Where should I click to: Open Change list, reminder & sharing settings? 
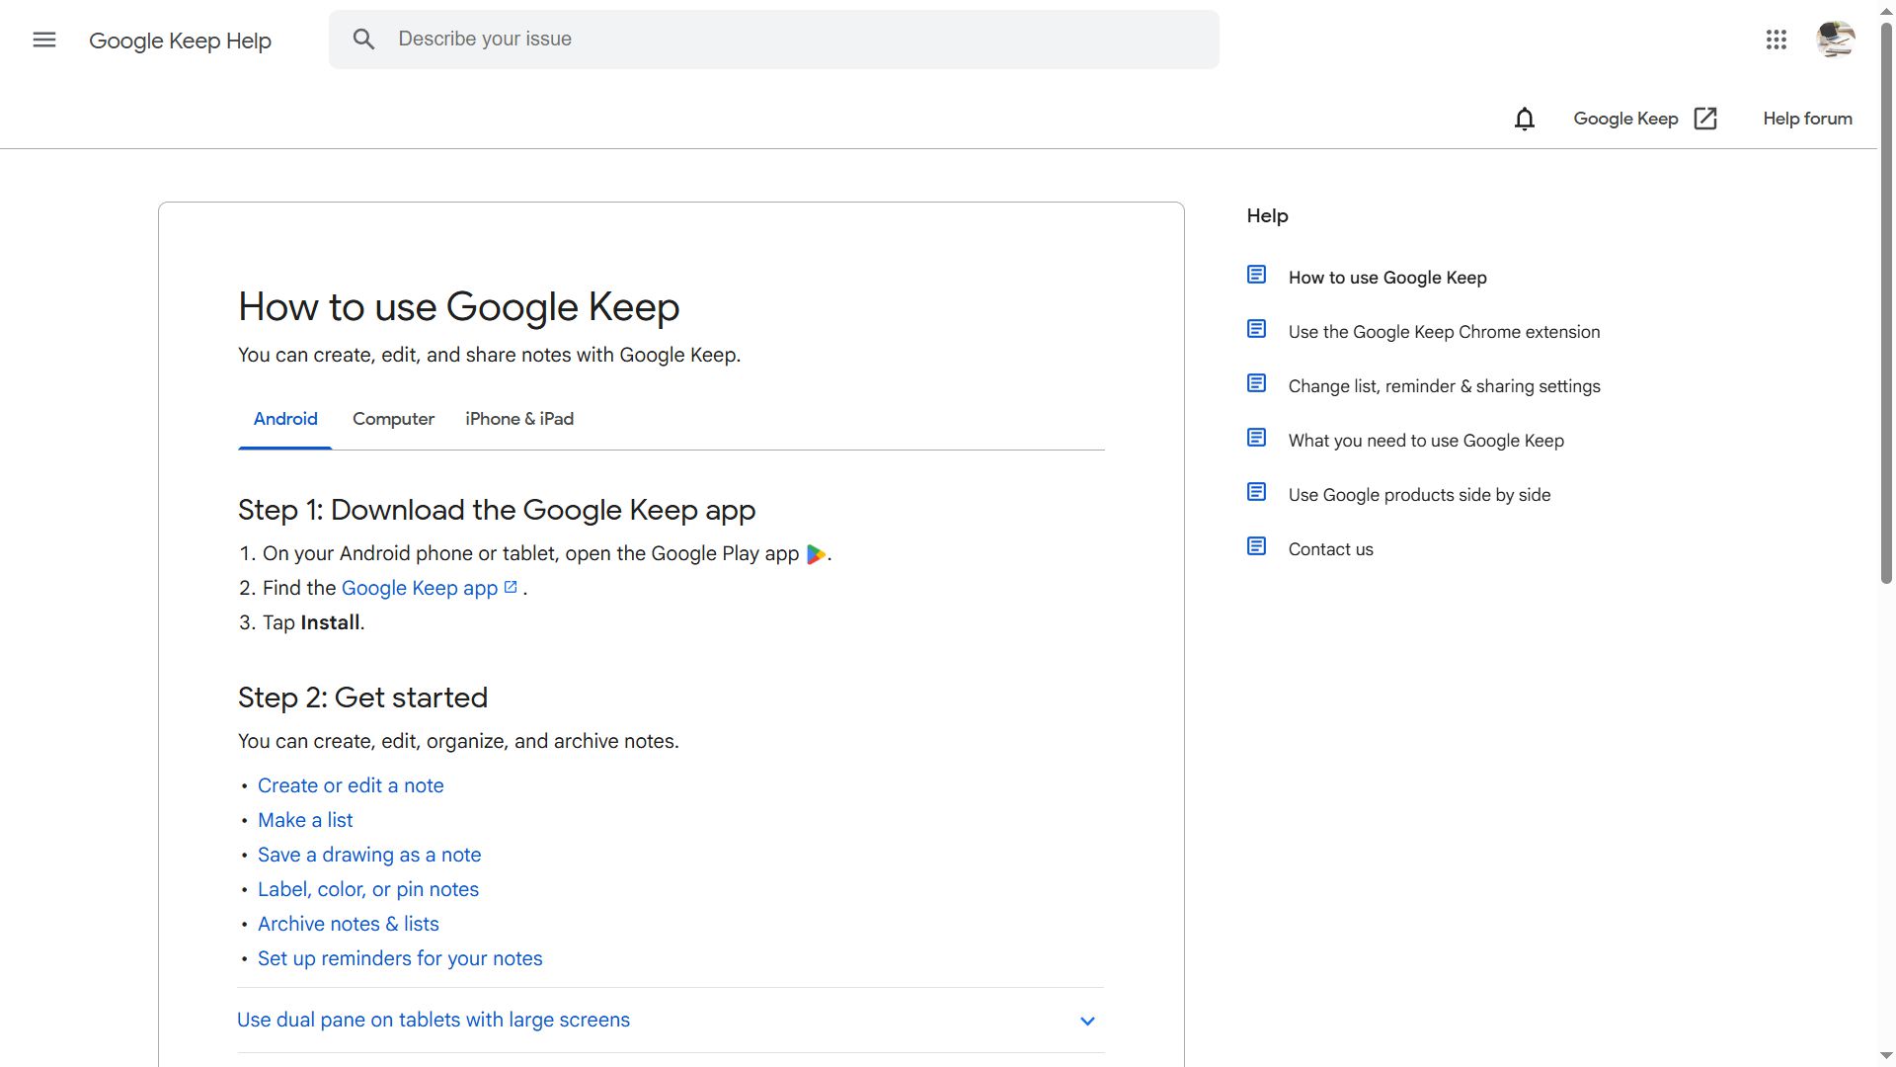(1444, 386)
